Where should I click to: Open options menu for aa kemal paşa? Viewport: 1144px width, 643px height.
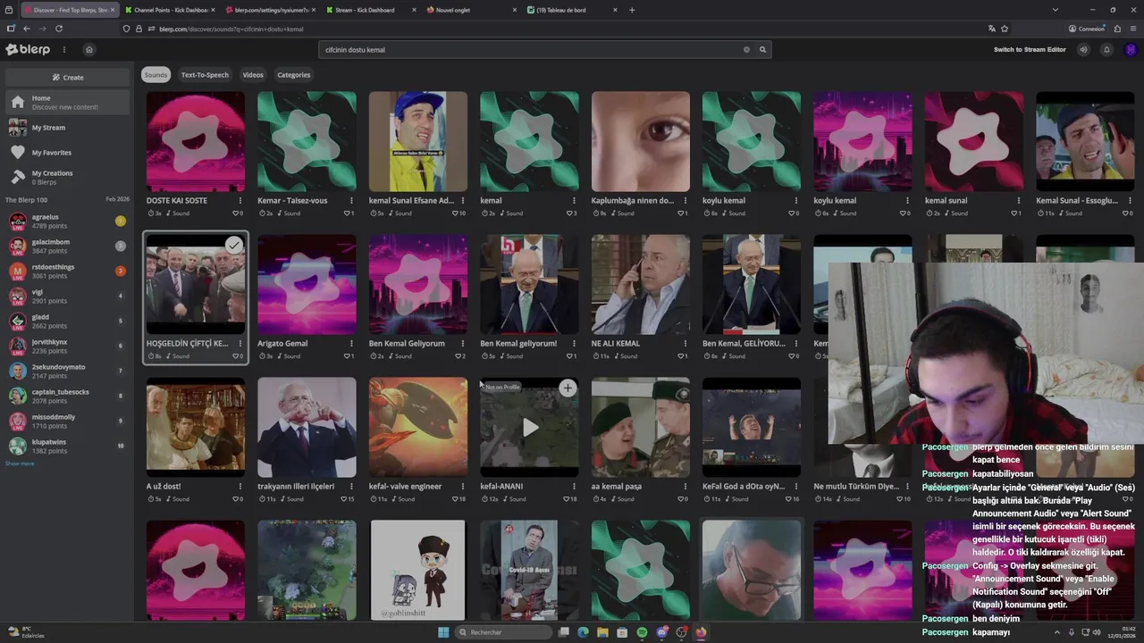[685, 487]
